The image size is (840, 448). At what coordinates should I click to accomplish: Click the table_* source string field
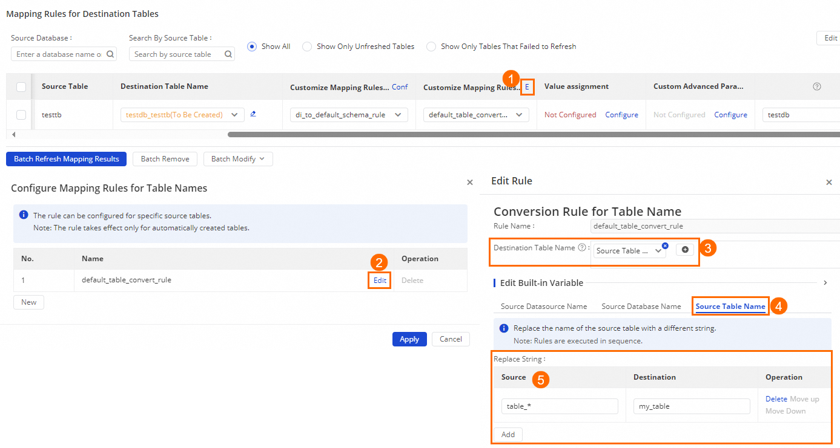tap(560, 406)
